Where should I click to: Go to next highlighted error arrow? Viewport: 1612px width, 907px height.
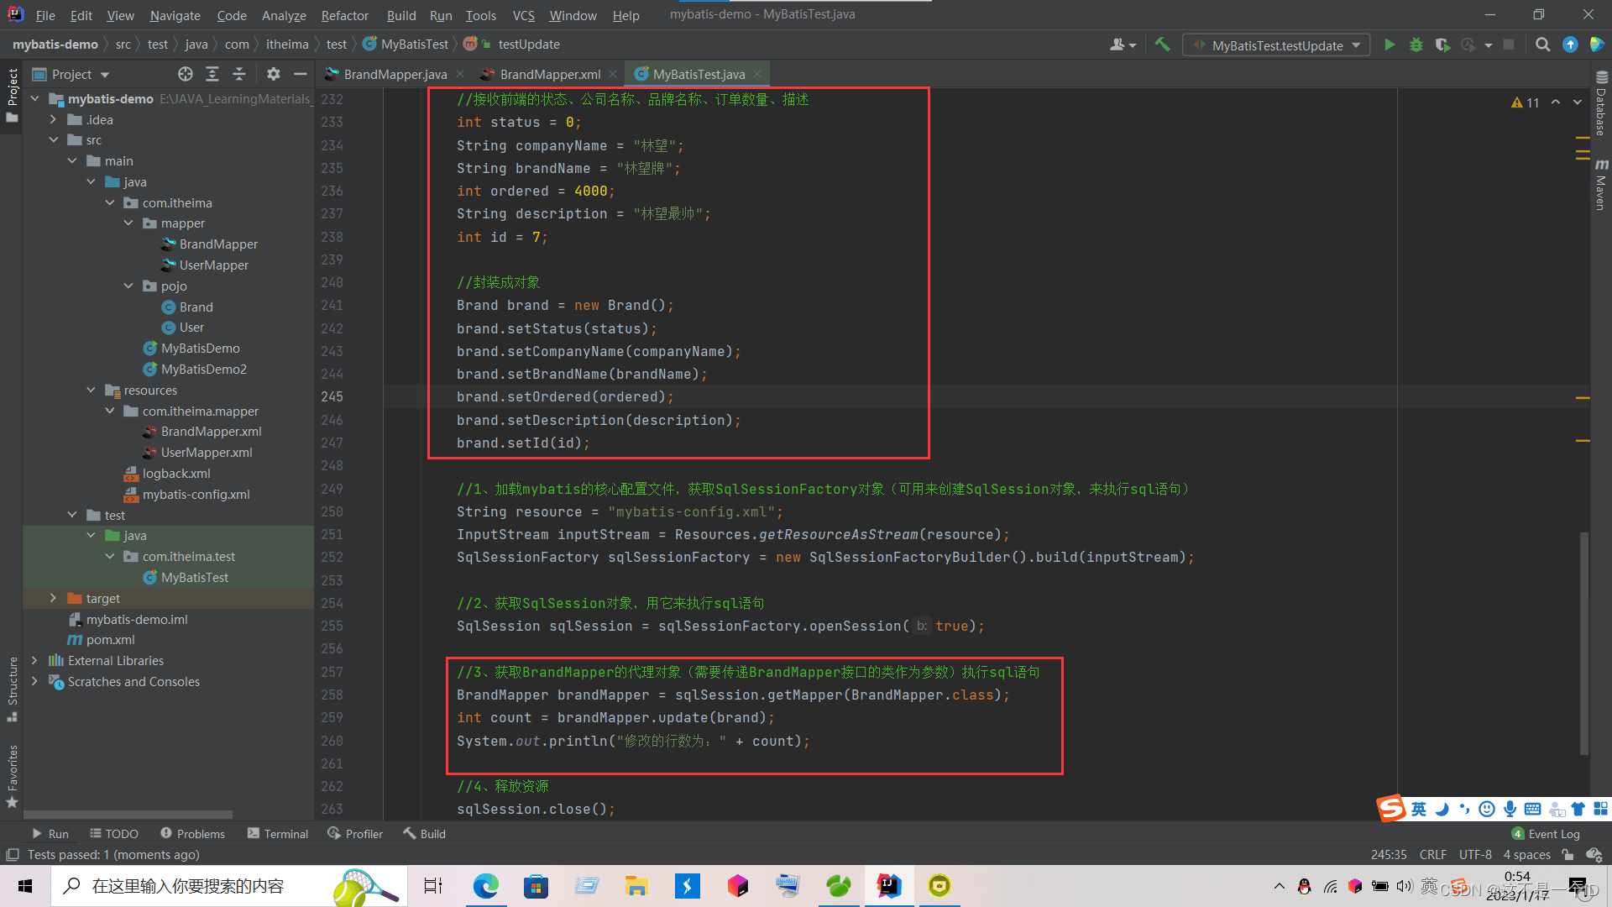tap(1578, 102)
